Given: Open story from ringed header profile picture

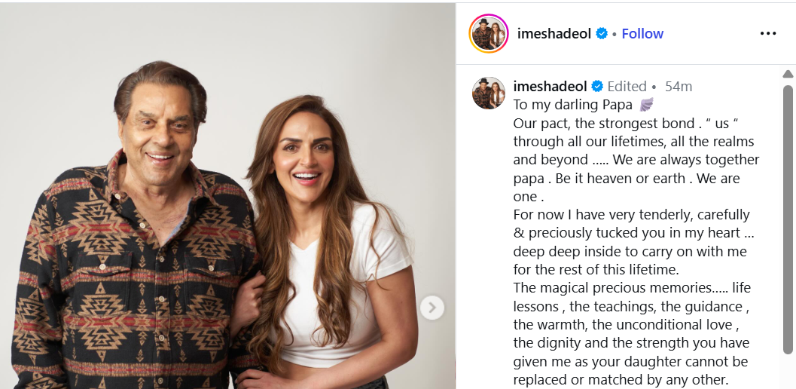Looking at the screenshot, I should pos(488,34).
